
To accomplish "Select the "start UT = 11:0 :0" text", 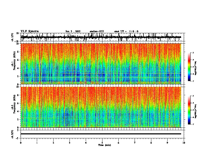I will click(x=126, y=31).
